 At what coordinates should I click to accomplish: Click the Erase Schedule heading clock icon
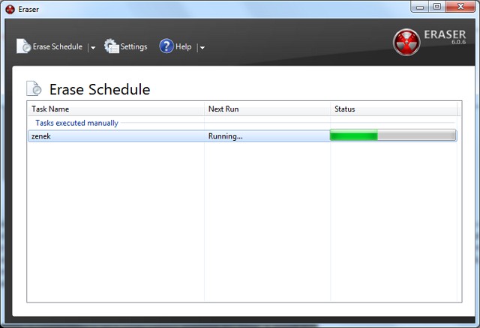(x=34, y=88)
